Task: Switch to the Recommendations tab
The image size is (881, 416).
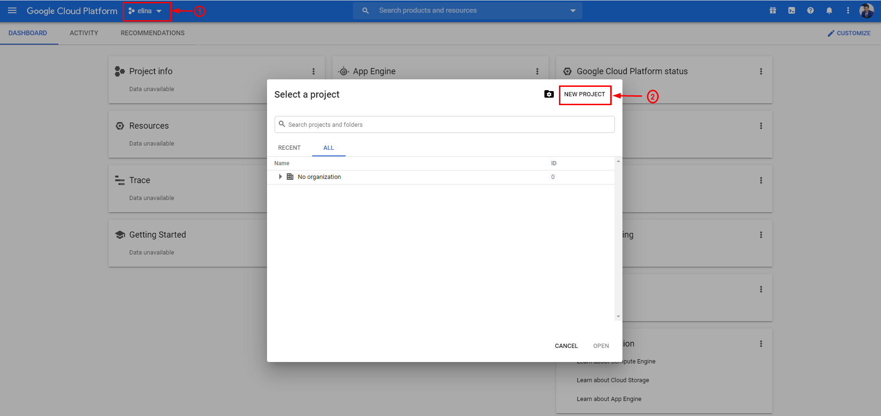Action: [153, 33]
